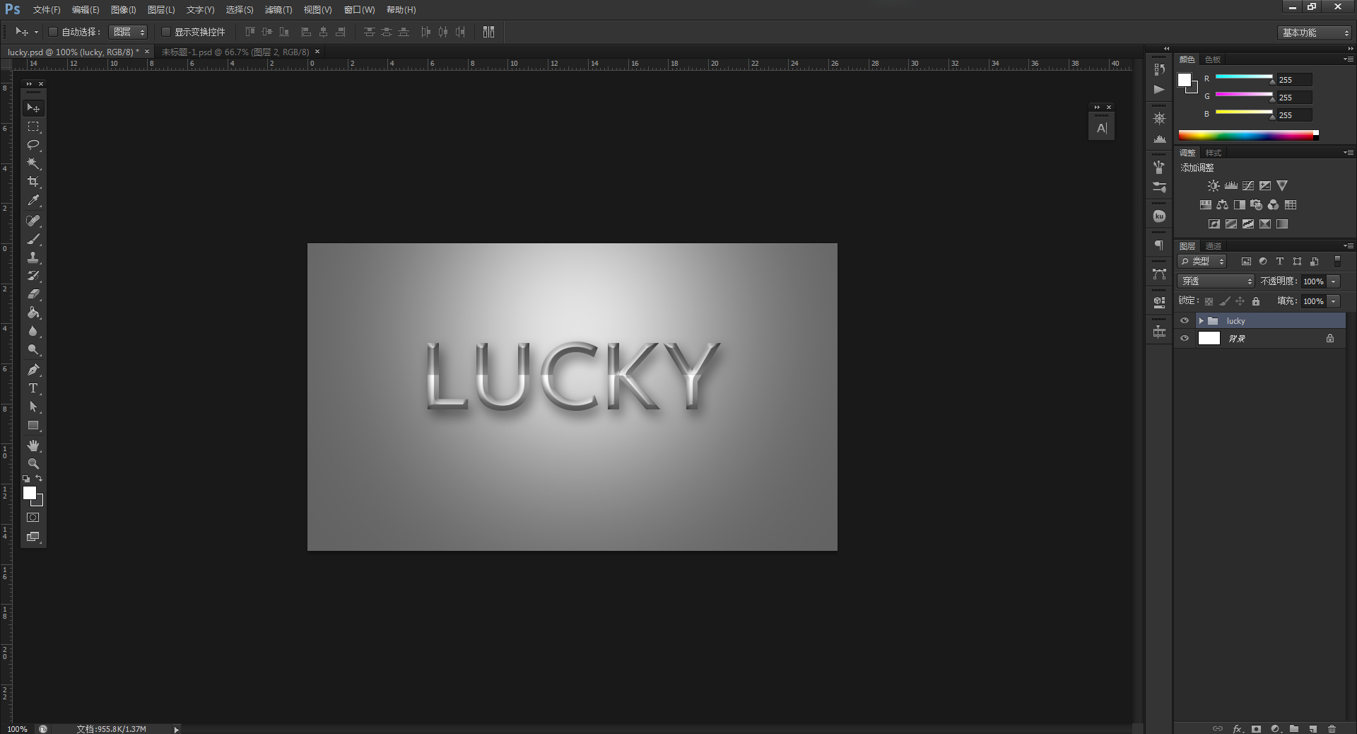Screen dimensions: 1357x734
Task: Select the Brush tool
Action: pyautogui.click(x=33, y=239)
